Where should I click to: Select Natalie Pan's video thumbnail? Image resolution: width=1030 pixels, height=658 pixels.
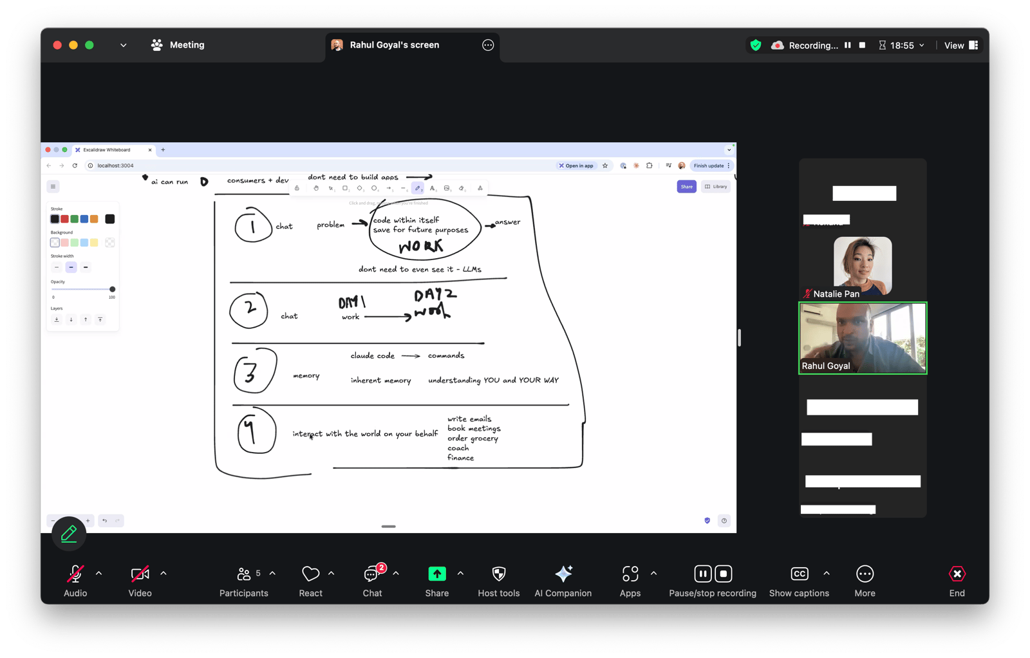click(x=863, y=266)
